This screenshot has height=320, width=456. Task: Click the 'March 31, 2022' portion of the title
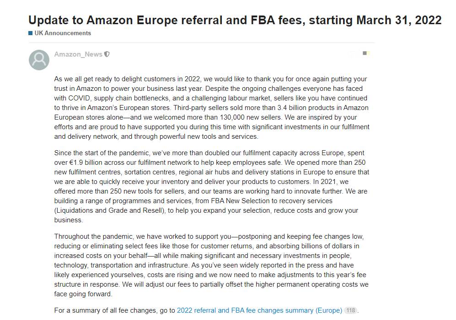[399, 20]
